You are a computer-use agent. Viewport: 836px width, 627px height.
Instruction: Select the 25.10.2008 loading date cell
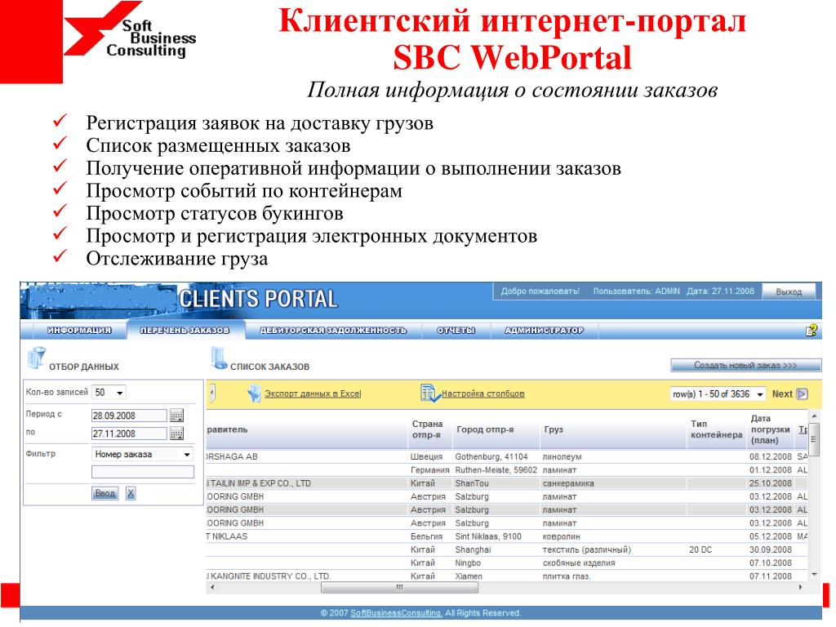(771, 483)
